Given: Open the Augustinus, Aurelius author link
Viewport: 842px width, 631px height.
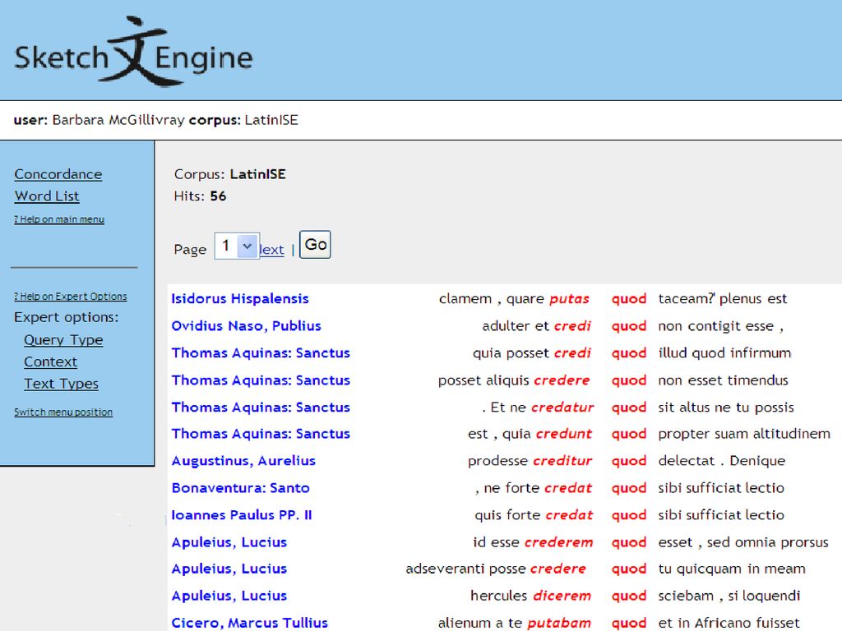Looking at the screenshot, I should tap(243, 461).
